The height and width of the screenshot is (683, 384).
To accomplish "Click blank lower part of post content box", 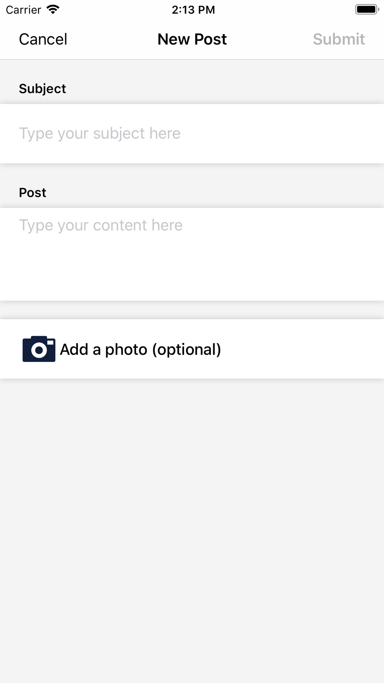I will click(x=192, y=273).
